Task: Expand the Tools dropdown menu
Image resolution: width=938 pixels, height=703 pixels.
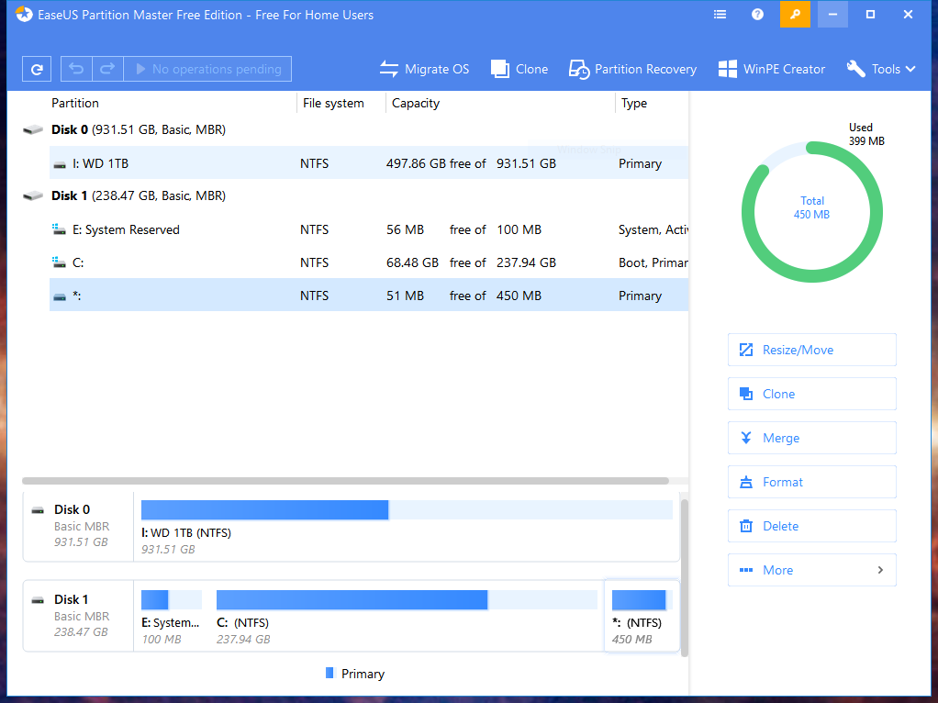Action: [x=881, y=69]
